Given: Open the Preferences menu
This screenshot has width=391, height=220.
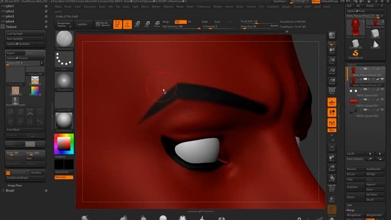Looking at the screenshot, I should coord(203,7).
